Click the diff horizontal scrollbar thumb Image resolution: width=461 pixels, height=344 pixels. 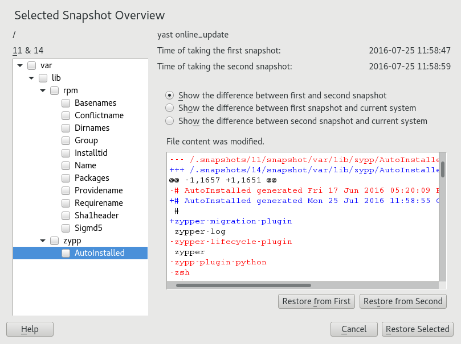(243, 285)
